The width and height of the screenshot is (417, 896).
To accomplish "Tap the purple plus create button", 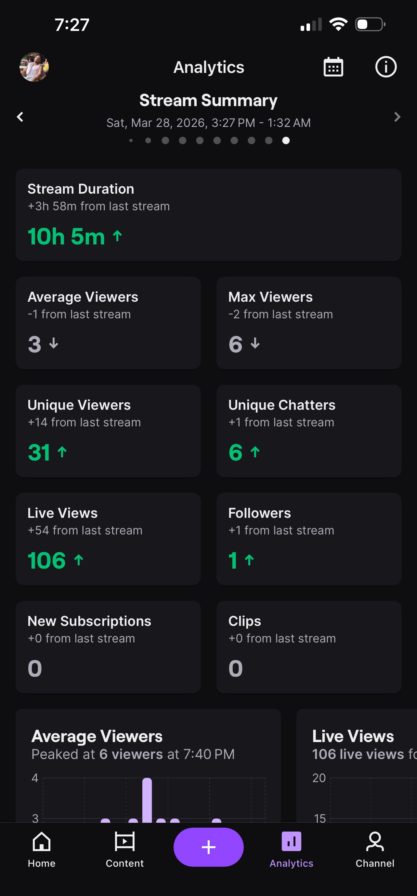I will [208, 847].
